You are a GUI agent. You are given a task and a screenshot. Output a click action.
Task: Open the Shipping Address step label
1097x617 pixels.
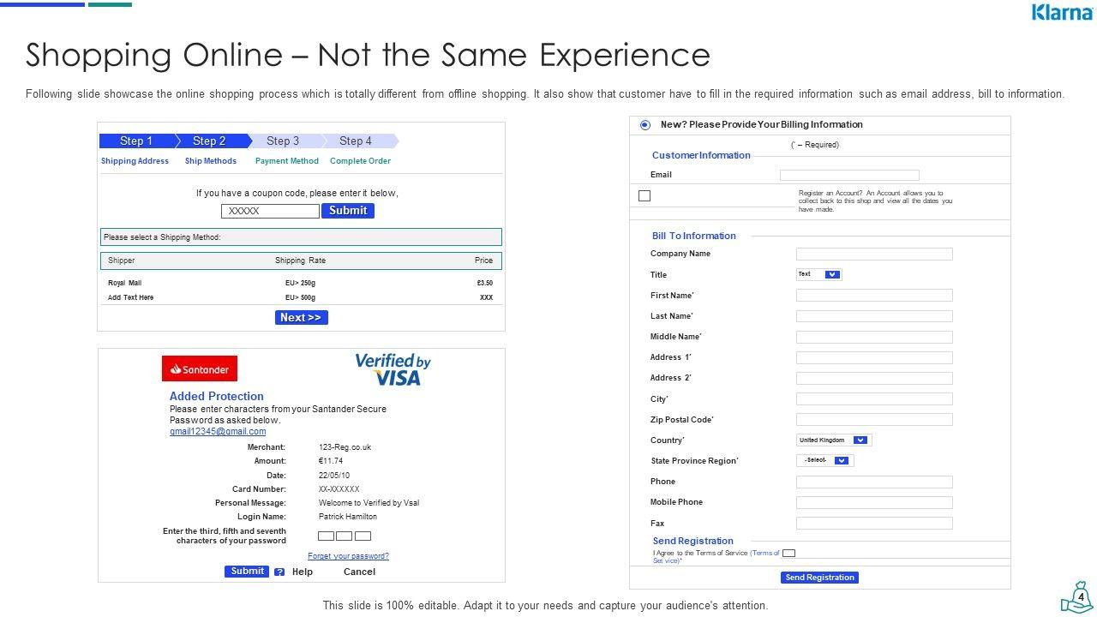pyautogui.click(x=135, y=161)
